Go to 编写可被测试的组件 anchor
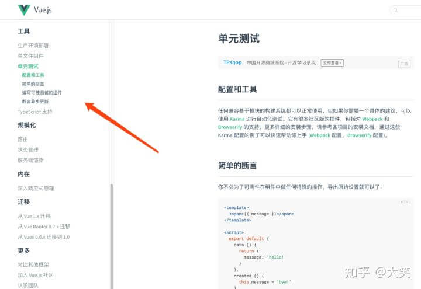Image resolution: width=421 pixels, height=289 pixels. (42, 93)
